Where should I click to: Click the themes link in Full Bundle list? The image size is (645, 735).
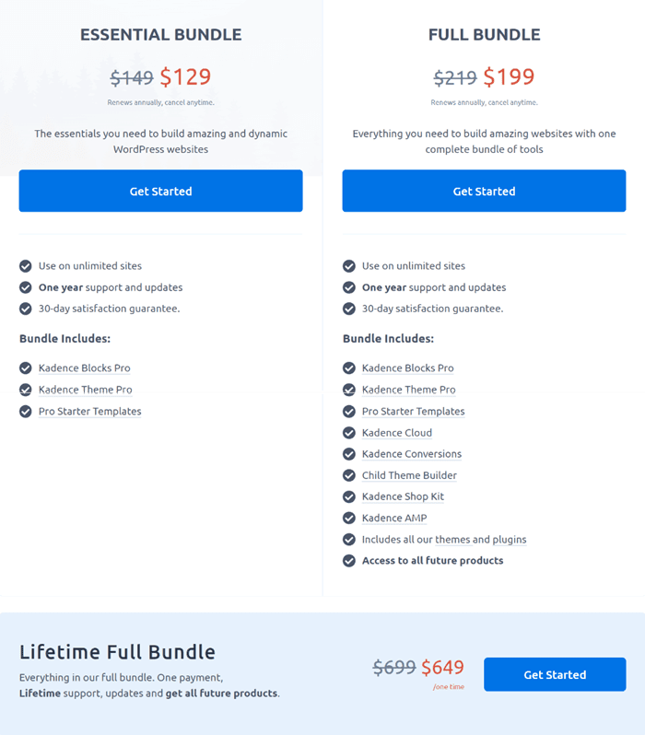(x=452, y=540)
